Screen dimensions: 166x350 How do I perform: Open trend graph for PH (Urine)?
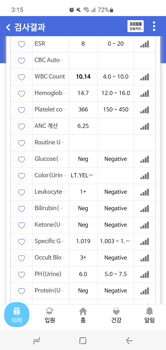(x=144, y=274)
